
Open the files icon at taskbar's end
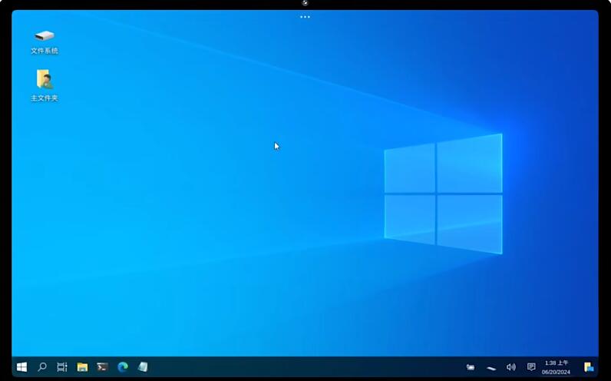589,367
